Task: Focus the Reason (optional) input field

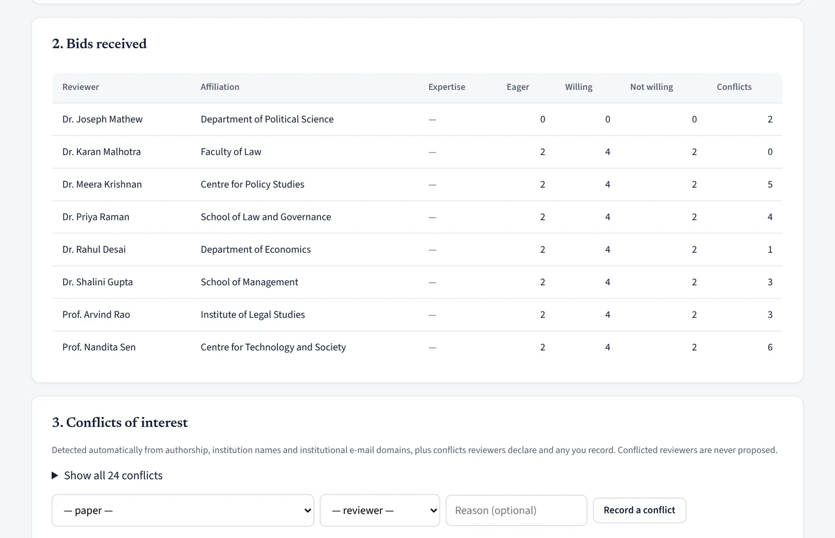Action: (517, 511)
